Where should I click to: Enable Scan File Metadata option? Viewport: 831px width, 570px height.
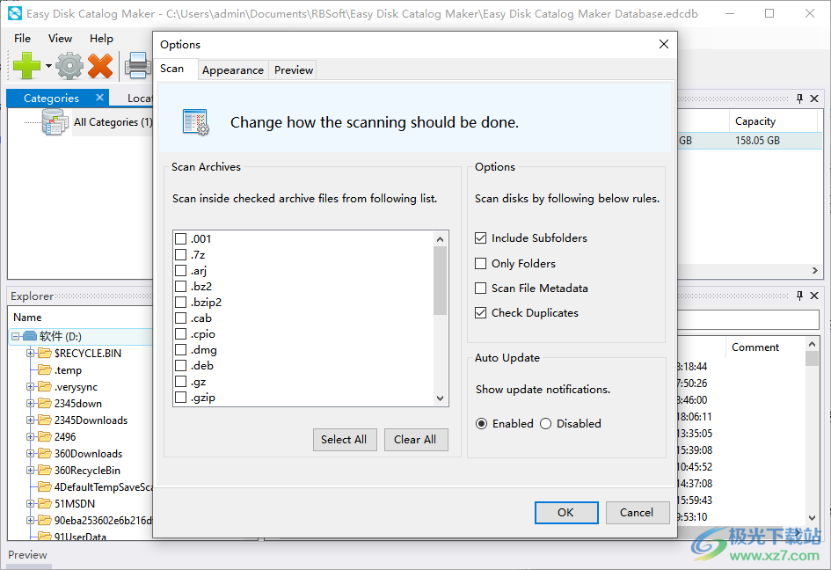pyautogui.click(x=481, y=288)
